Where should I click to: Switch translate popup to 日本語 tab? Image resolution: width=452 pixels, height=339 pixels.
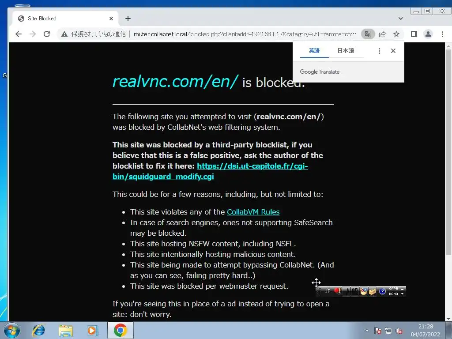[x=346, y=51]
